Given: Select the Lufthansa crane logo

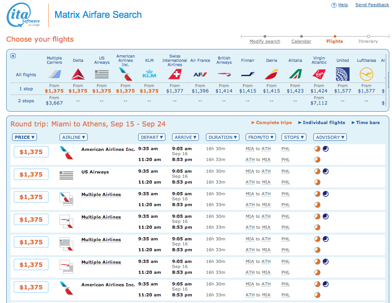Looking at the screenshot, I should click(366, 74).
